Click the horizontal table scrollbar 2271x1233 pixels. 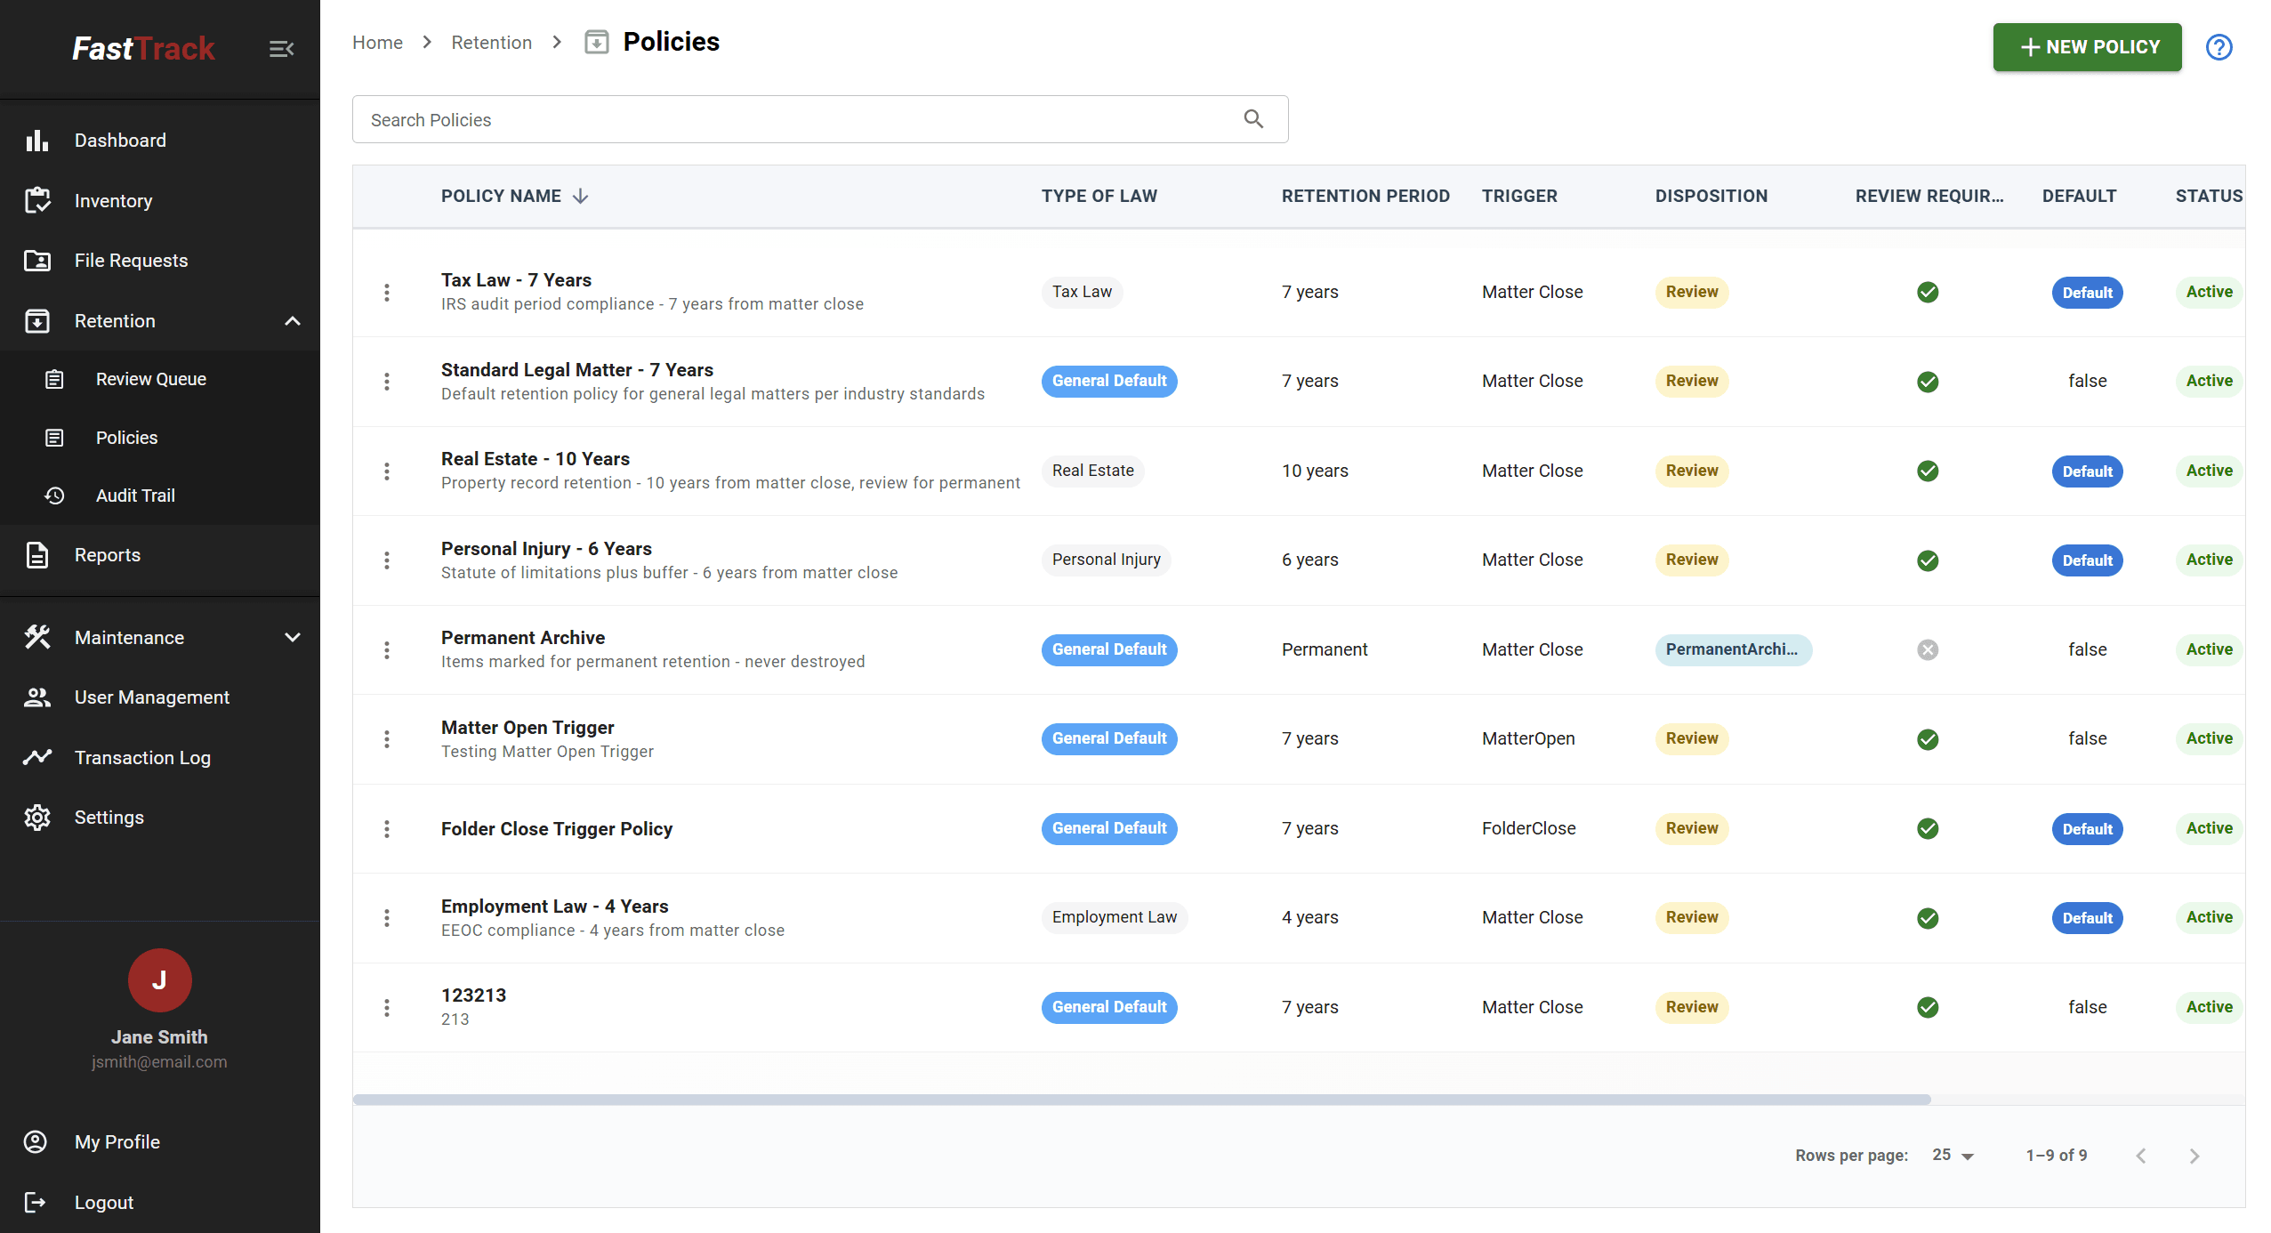point(1141,1100)
